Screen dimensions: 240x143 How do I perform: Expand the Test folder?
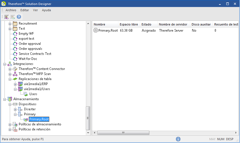click(10, 29)
